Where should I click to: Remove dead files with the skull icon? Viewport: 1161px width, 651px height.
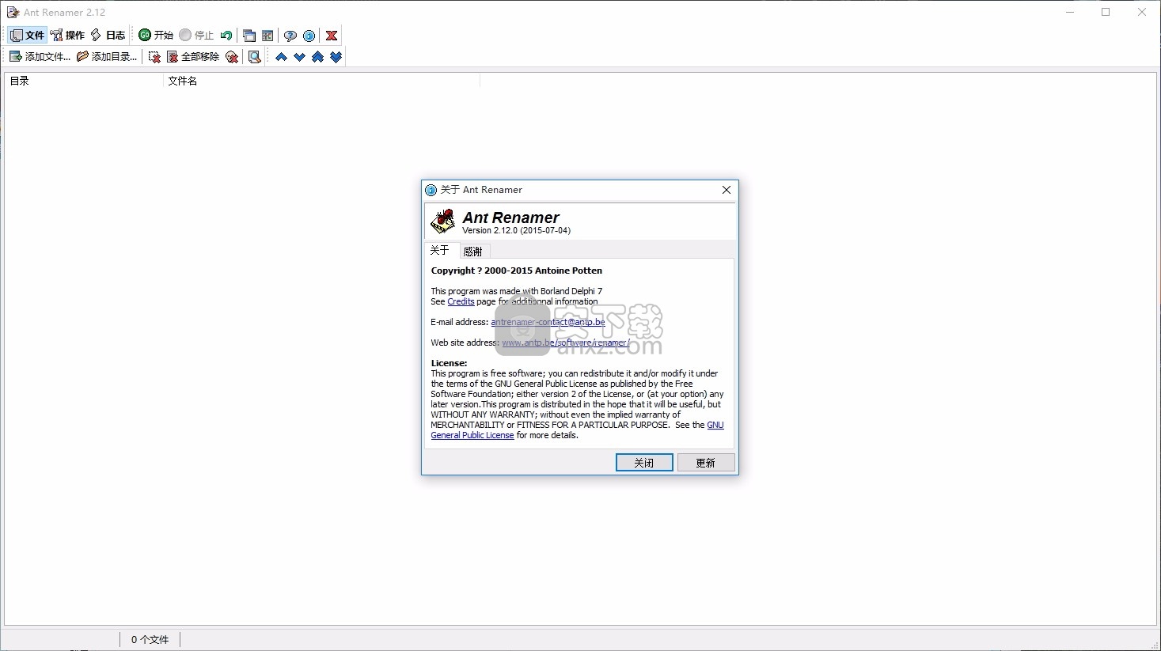point(232,56)
